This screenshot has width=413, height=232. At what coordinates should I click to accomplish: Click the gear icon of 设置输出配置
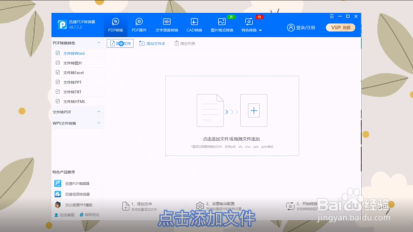[x=200, y=206]
